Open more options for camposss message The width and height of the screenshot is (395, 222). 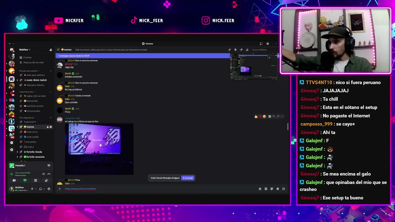[x=282, y=117]
